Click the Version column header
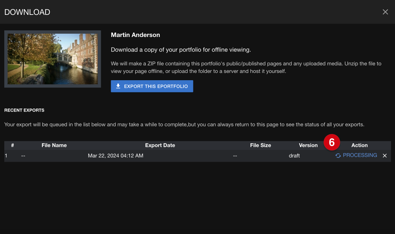Viewport: 395px width, 234px height. tap(308, 145)
